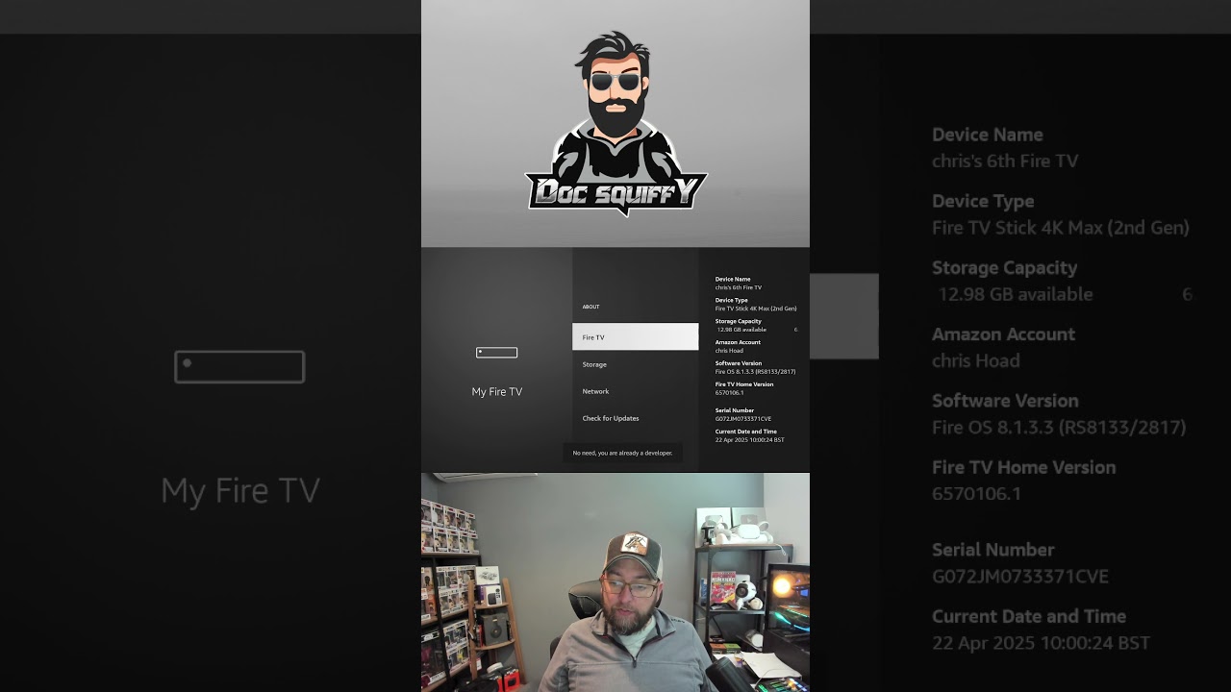Click the large Software Version heading in the right background
Image resolution: width=1231 pixels, height=692 pixels.
(x=1004, y=401)
